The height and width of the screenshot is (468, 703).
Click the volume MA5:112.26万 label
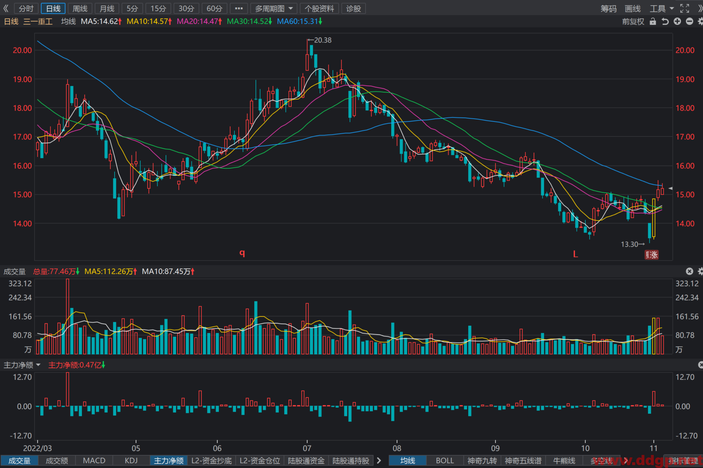[x=110, y=272]
